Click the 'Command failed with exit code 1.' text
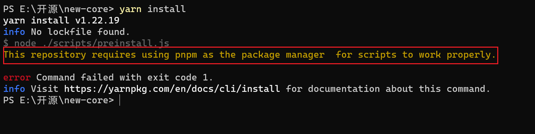Image resolution: width=535 pixels, height=134 pixels. coord(125,77)
